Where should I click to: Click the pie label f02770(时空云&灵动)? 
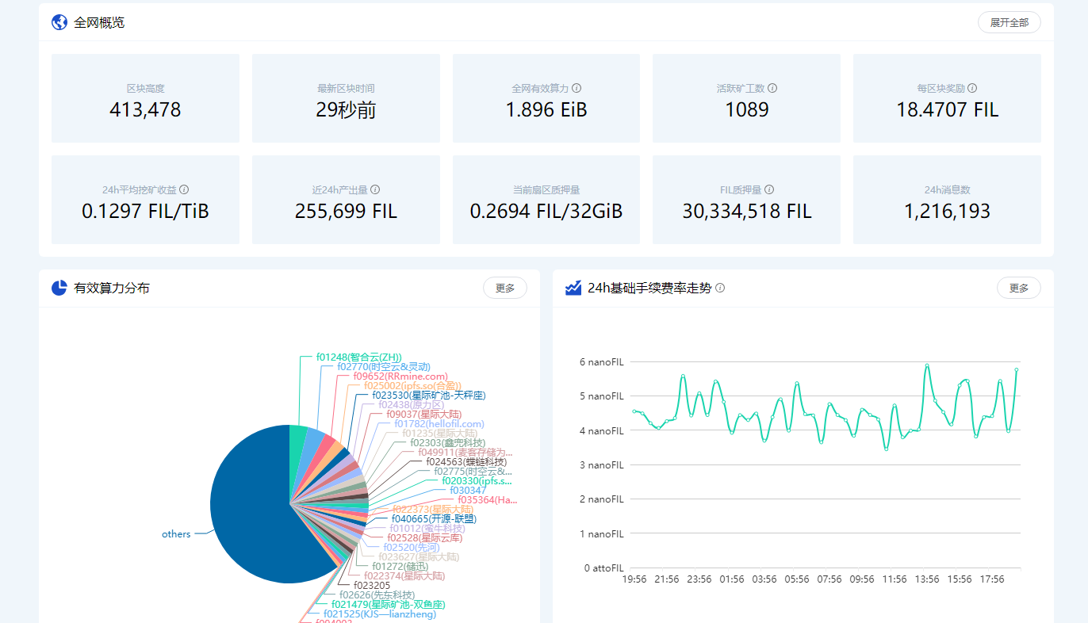[x=384, y=367]
